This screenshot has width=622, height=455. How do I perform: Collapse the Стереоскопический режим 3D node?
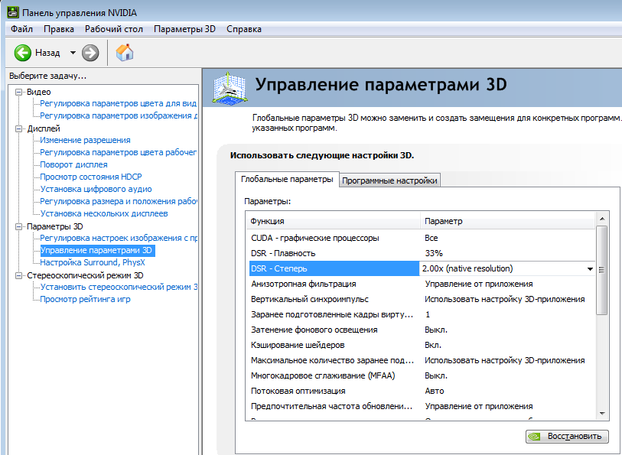pyautogui.click(x=18, y=275)
